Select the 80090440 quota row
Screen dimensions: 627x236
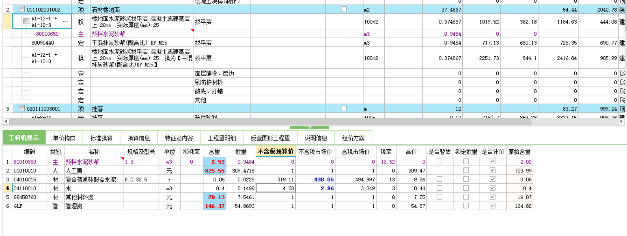43,43
